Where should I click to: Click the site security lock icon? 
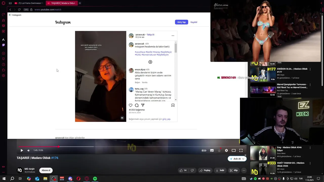coord(31,10)
